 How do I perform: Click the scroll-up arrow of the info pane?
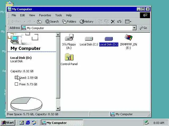[58, 35]
